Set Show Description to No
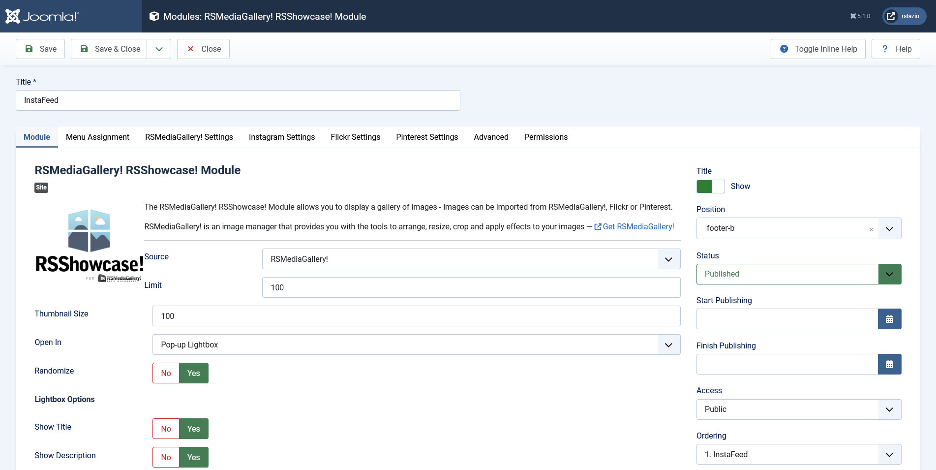 click(x=166, y=457)
